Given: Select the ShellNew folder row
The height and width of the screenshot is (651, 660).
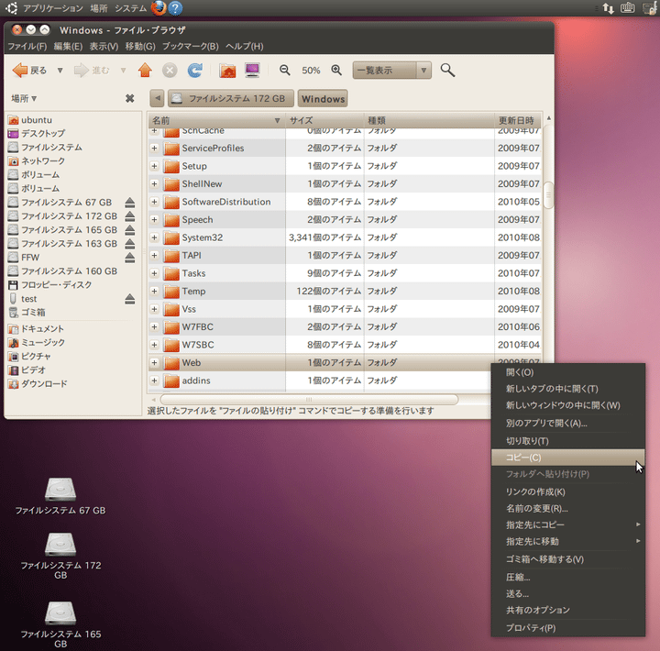Looking at the screenshot, I should tap(346, 184).
